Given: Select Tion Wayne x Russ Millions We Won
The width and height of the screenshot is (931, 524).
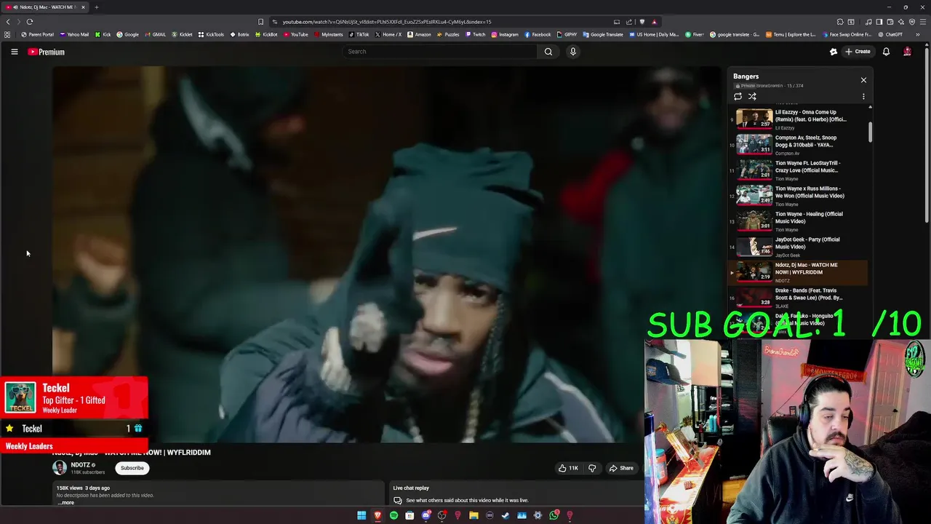Looking at the screenshot, I should [x=798, y=195].
